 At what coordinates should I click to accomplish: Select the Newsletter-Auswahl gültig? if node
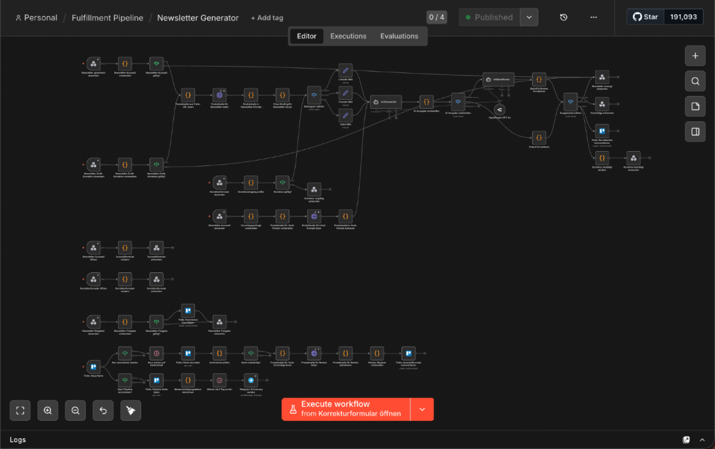tap(156, 64)
